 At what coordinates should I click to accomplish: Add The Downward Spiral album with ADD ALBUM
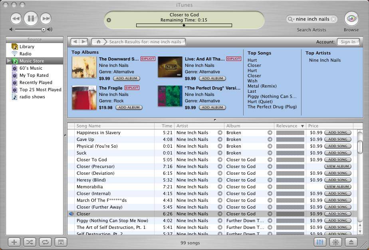coord(126,78)
